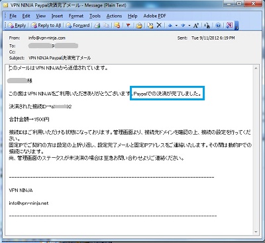This screenshot has height=243, width=265.
Task: Click the Forward button
Action: pos(78,26)
